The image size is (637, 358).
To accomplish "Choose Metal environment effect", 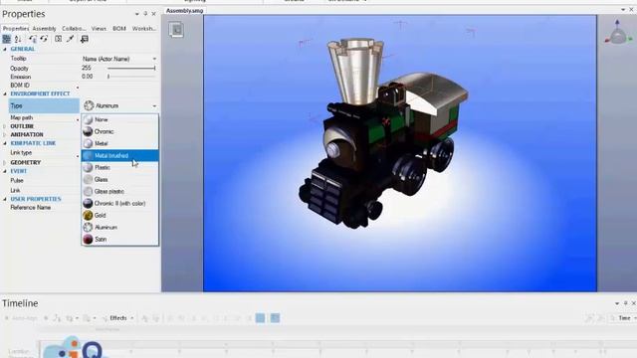I will pyautogui.click(x=119, y=143).
